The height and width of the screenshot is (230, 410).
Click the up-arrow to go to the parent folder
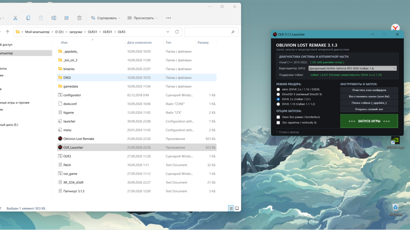coord(7,32)
